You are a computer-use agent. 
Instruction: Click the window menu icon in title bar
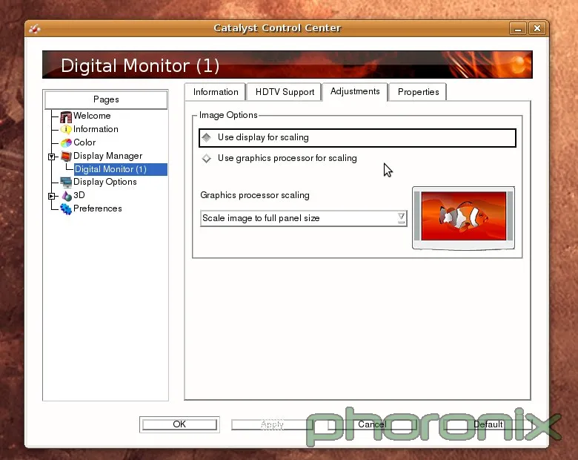pyautogui.click(x=33, y=28)
